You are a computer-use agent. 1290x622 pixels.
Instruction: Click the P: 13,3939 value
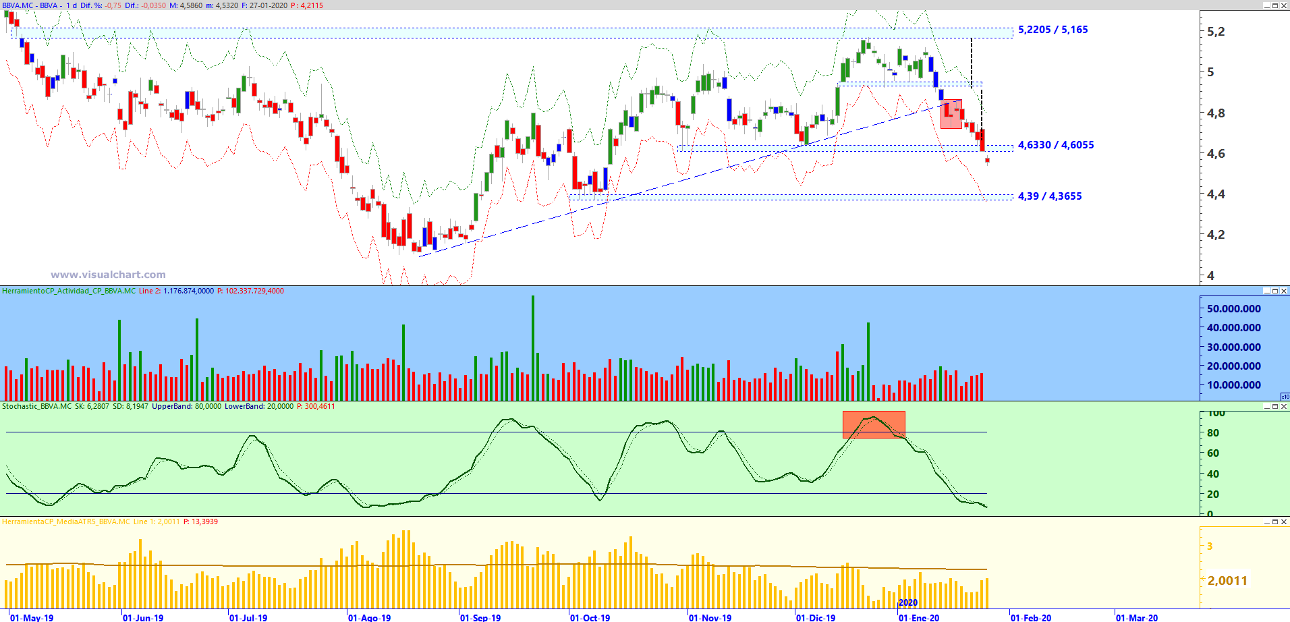coord(200,522)
